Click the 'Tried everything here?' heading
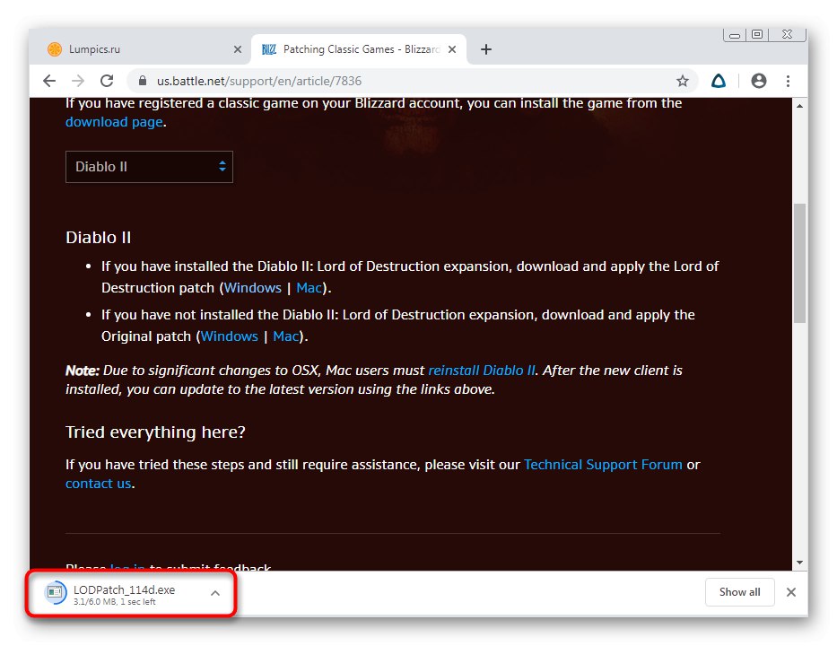Screen dimensions: 837x646 click(x=155, y=432)
